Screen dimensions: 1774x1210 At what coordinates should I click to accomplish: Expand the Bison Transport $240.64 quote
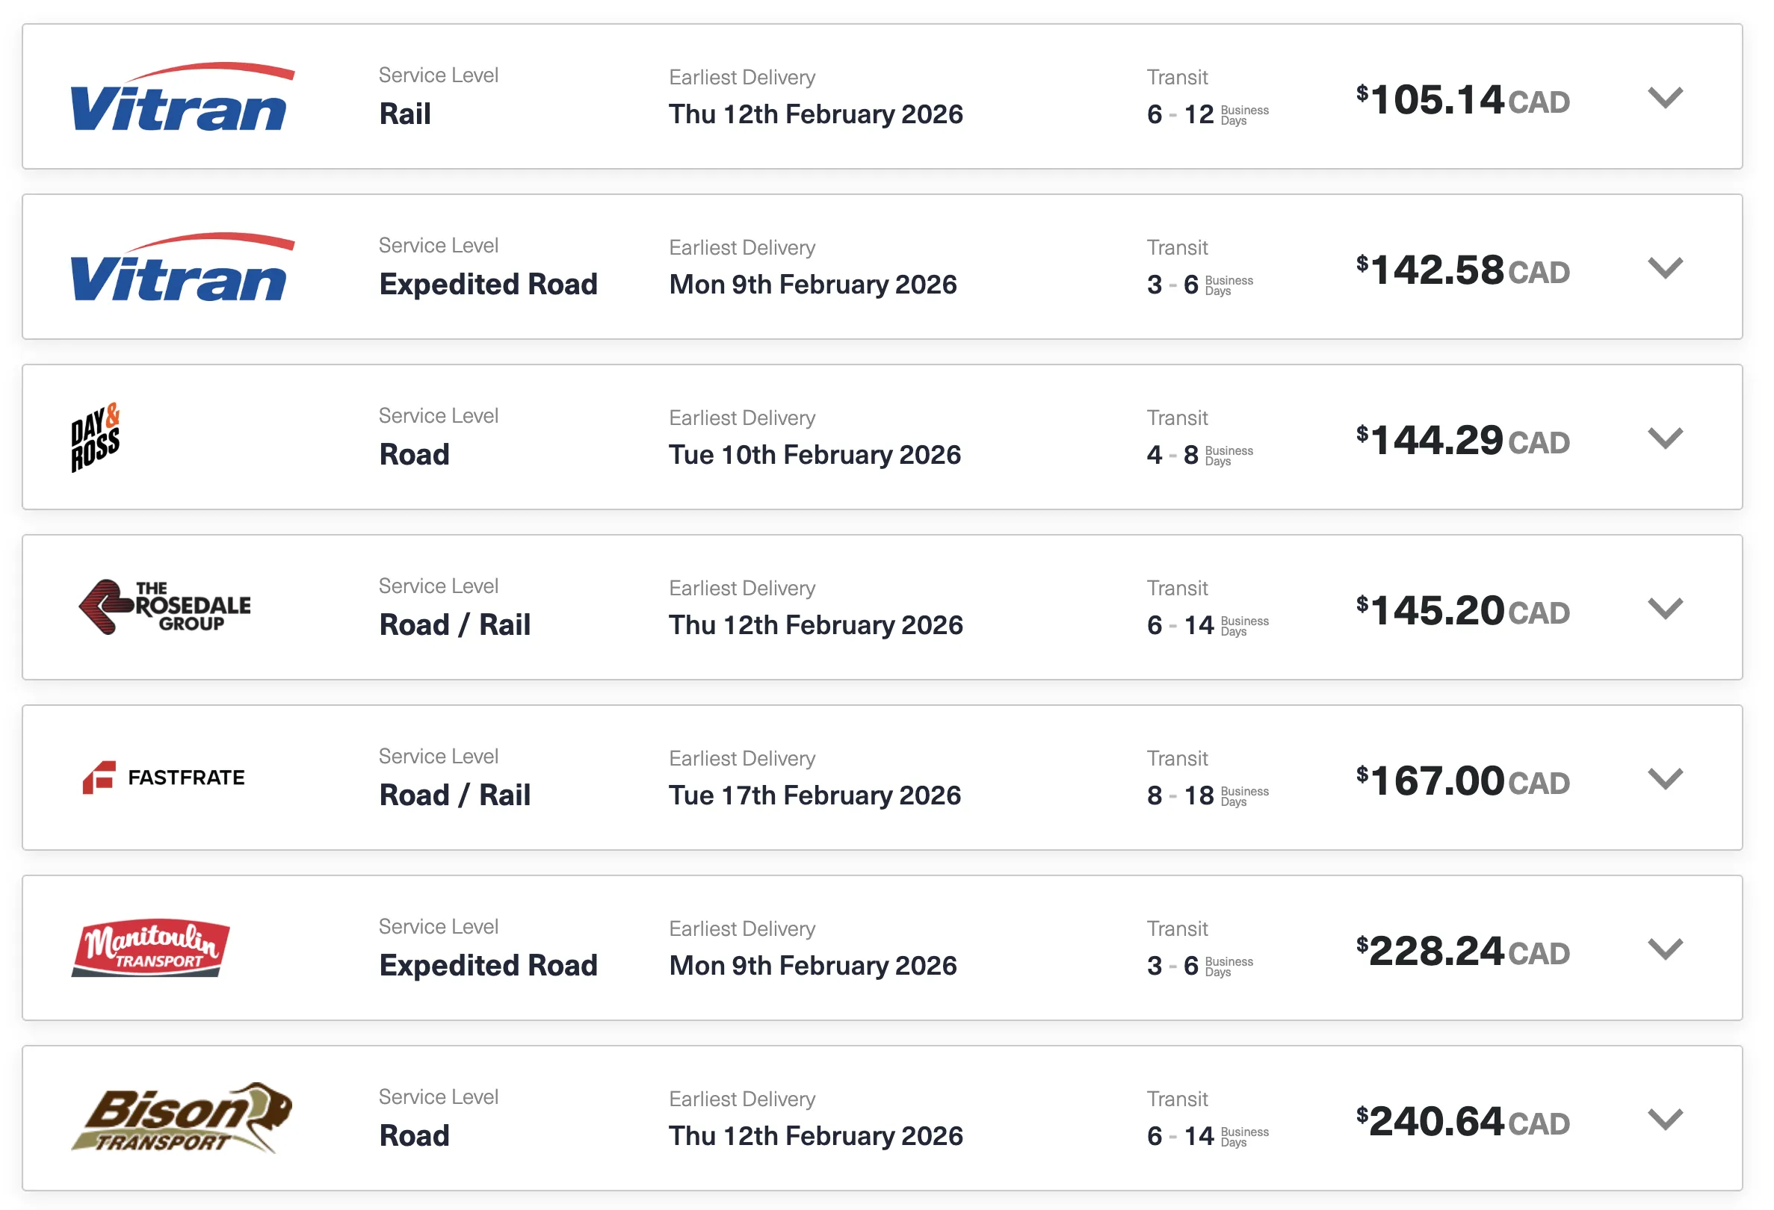pyautogui.click(x=1665, y=1119)
